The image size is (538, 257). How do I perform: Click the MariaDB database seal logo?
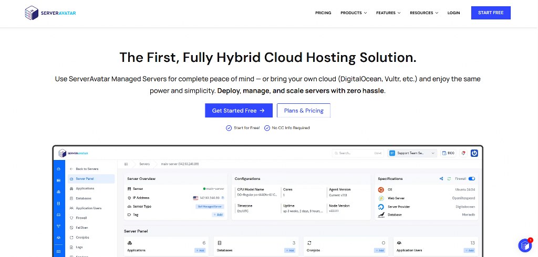tap(381, 215)
